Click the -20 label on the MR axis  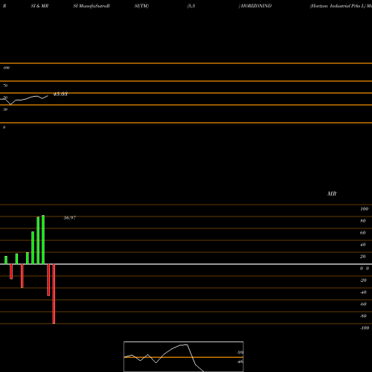click(363, 280)
